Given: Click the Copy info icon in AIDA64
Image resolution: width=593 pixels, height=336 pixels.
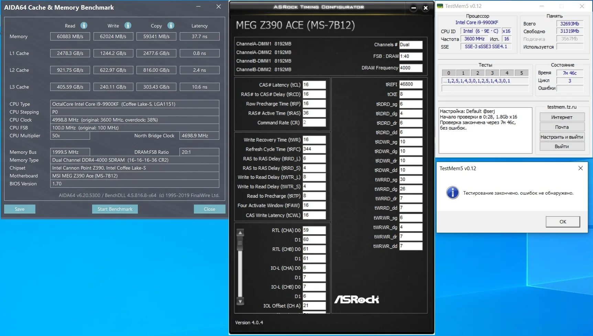Looking at the screenshot, I should 171,25.
